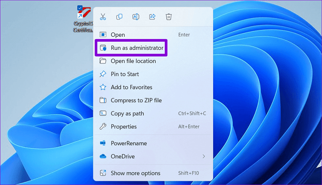The image size is (322, 185).
Task: Select Add to Favorites
Action: coord(131,87)
